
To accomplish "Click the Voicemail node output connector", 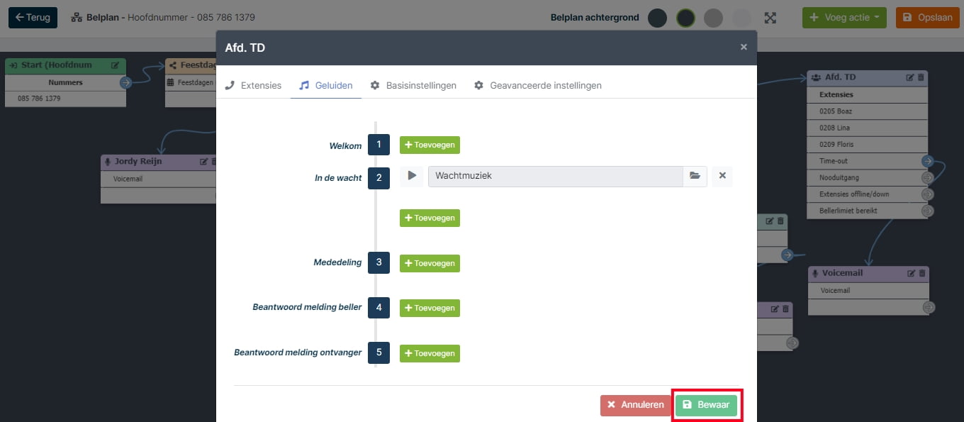I will pyautogui.click(x=929, y=307).
